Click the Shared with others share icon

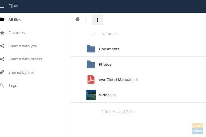[x=2, y=59]
